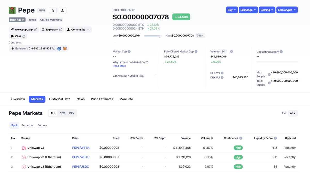Click the Volume 24h info icon
The width and height of the screenshot is (310, 178).
(x=231, y=52)
